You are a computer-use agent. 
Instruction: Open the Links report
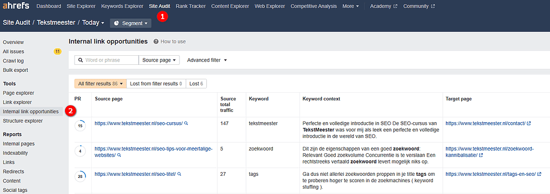(9, 162)
